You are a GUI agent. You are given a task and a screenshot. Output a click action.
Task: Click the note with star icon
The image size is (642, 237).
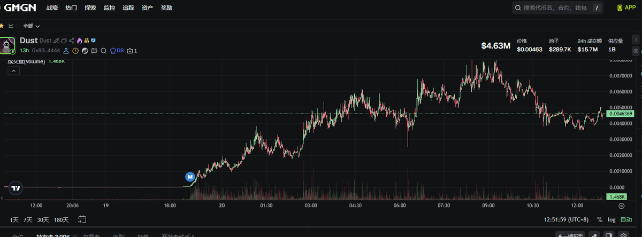[x=94, y=51]
